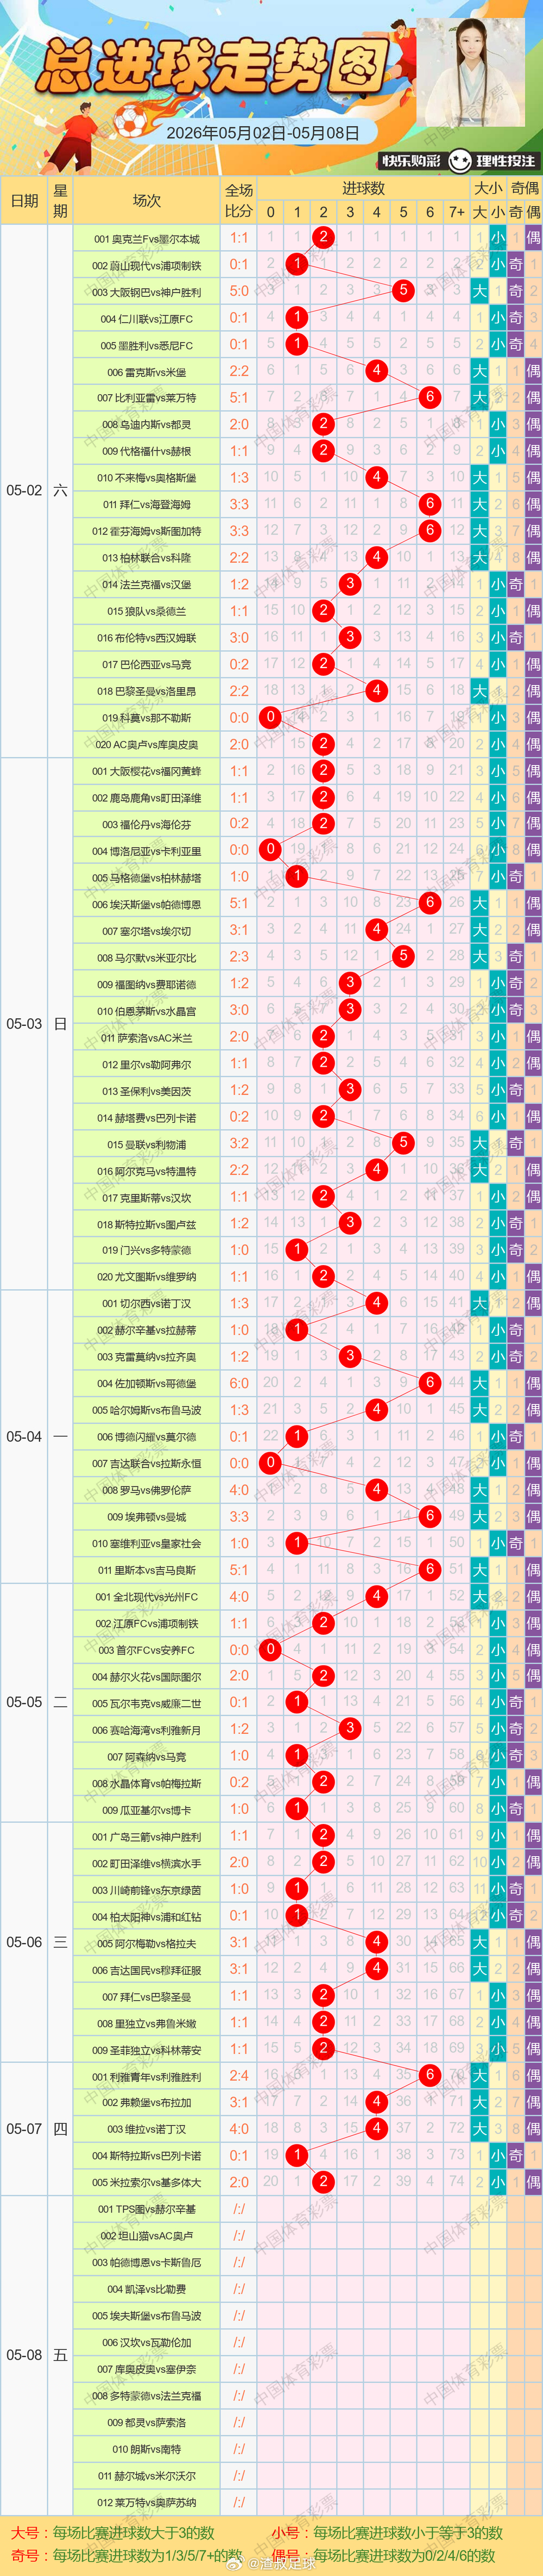Select the 05-06 date cell

[x=24, y=1943]
